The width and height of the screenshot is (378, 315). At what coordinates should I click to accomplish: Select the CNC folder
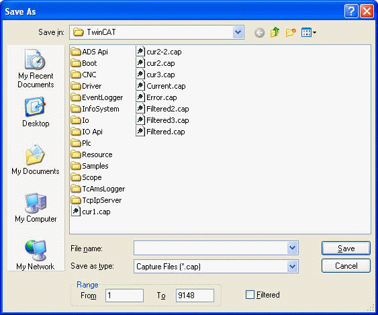[x=84, y=75]
